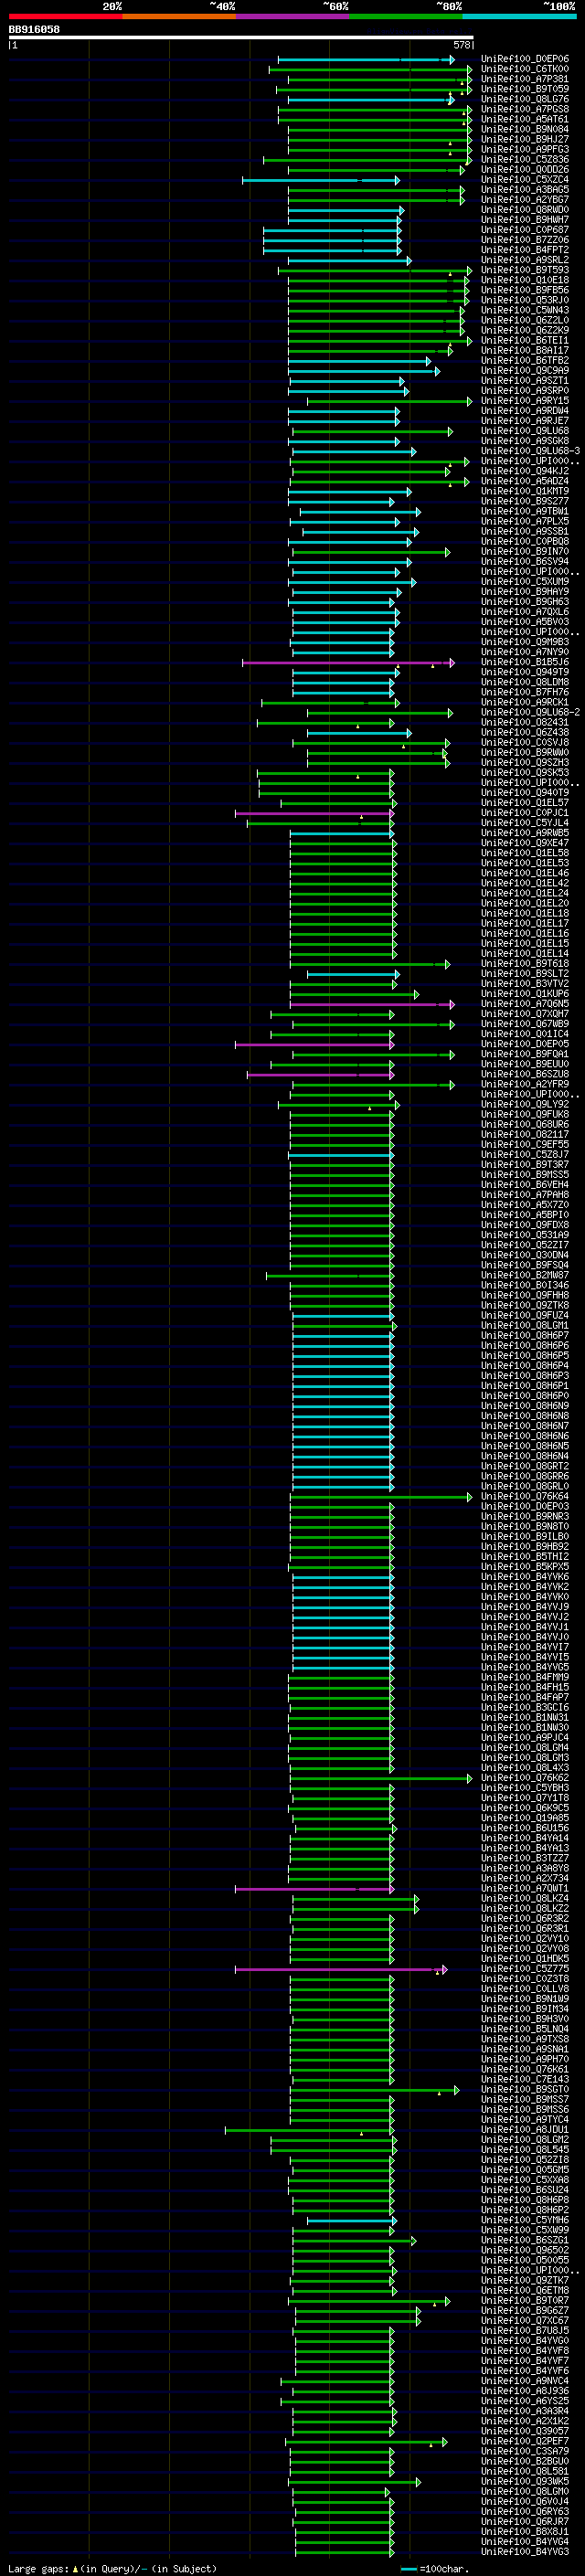Select label UniRef100_C5XZC4
Screen dimensions: 585x2576
pos(524,180)
